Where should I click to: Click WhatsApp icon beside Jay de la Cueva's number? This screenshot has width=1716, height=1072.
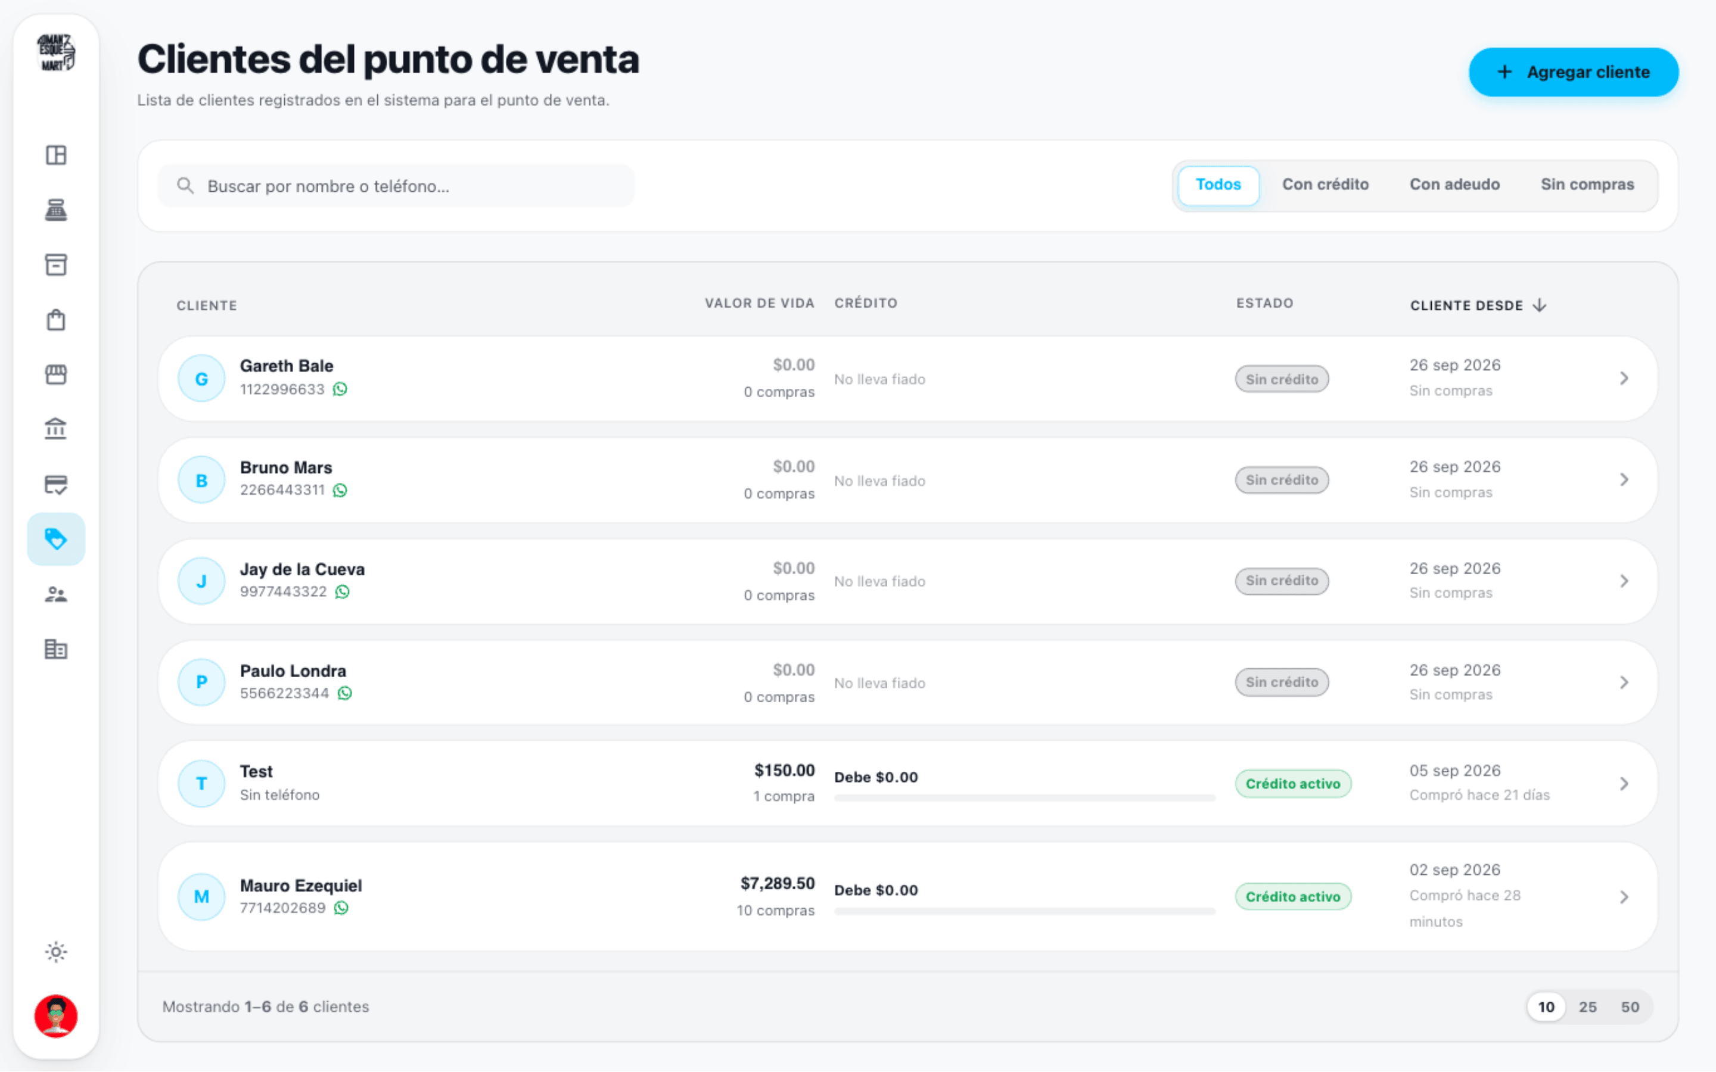(343, 592)
